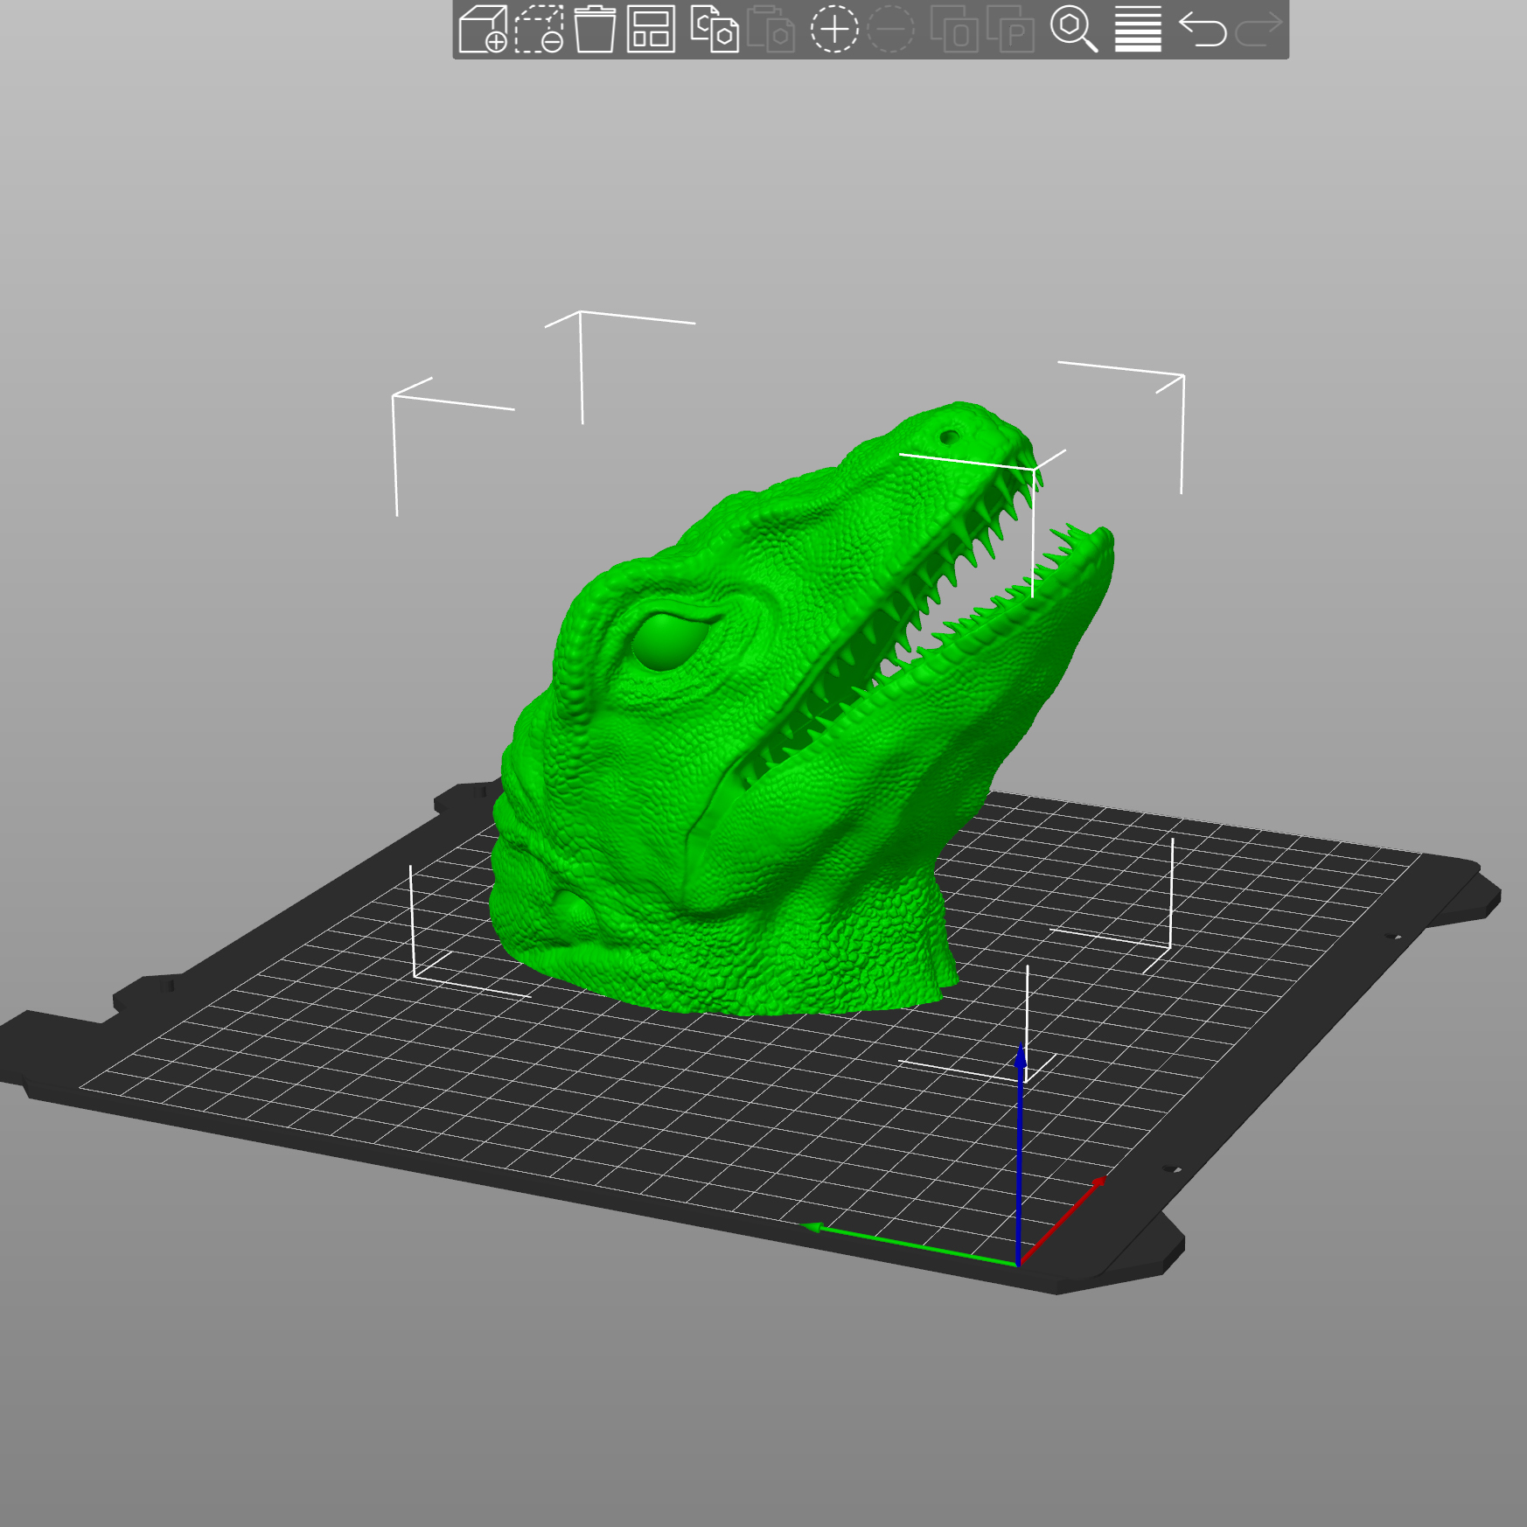
Task: Select the green dinosaur head model
Action: click(787, 743)
